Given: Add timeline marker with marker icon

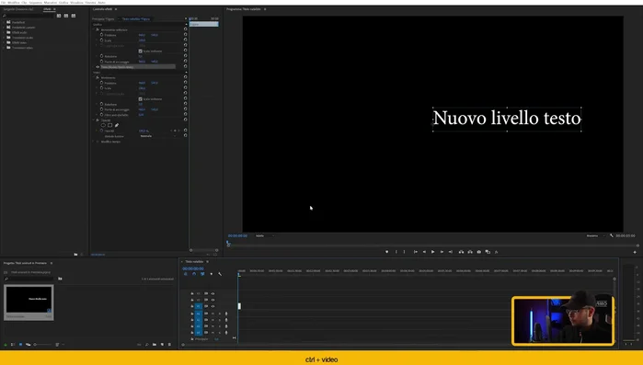Looking at the screenshot, I should tap(212, 274).
